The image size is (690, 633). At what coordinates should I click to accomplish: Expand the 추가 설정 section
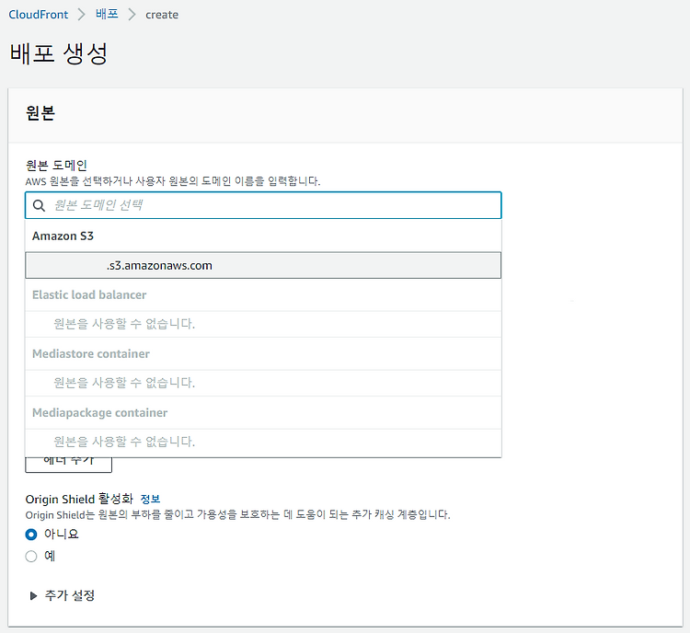[x=62, y=595]
